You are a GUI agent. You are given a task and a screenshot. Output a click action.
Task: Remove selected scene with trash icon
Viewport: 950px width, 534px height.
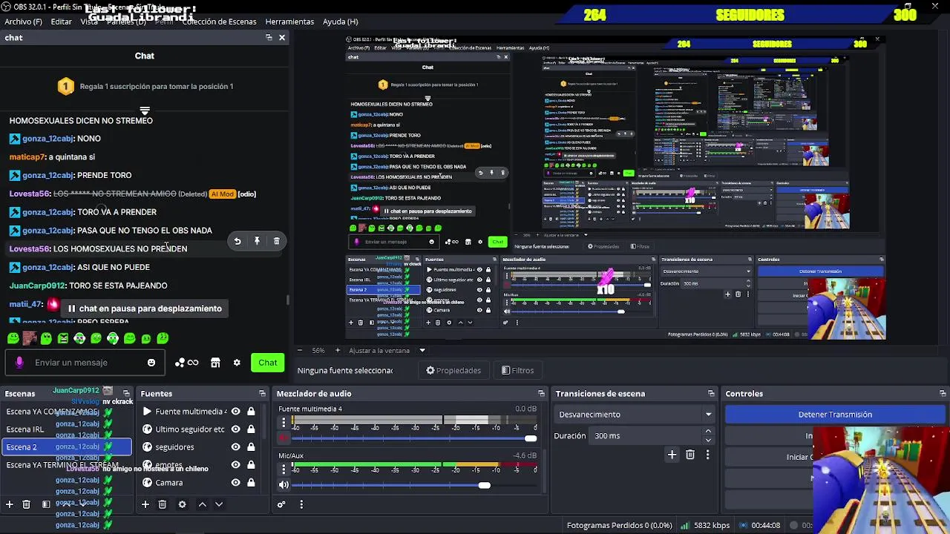pyautogui.click(x=26, y=504)
